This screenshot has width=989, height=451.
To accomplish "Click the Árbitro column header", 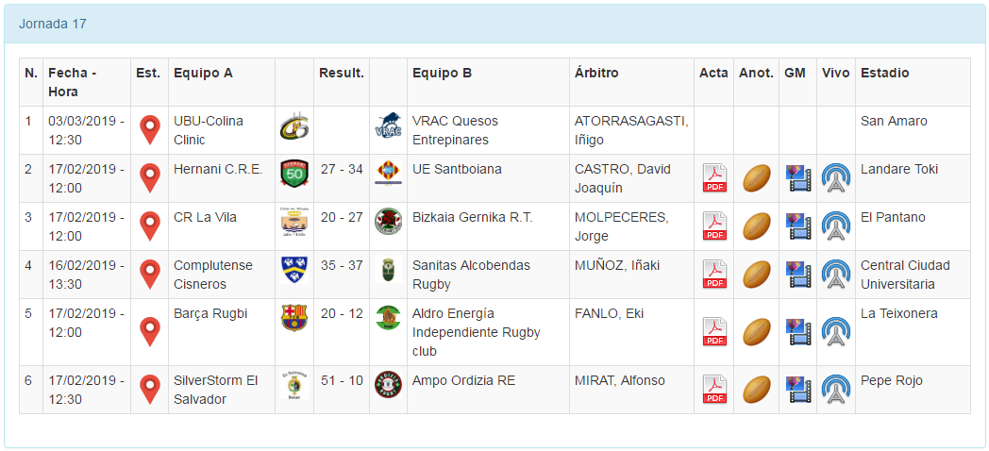I will point(596,73).
